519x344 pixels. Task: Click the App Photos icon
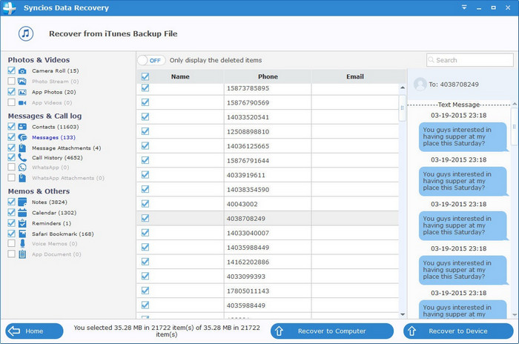pyautogui.click(x=22, y=92)
